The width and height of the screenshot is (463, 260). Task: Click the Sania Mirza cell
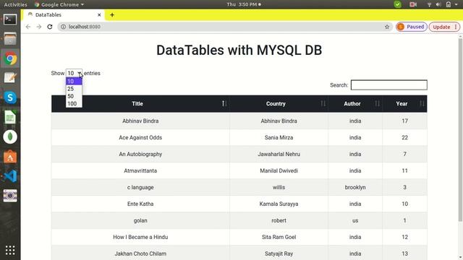279,137
